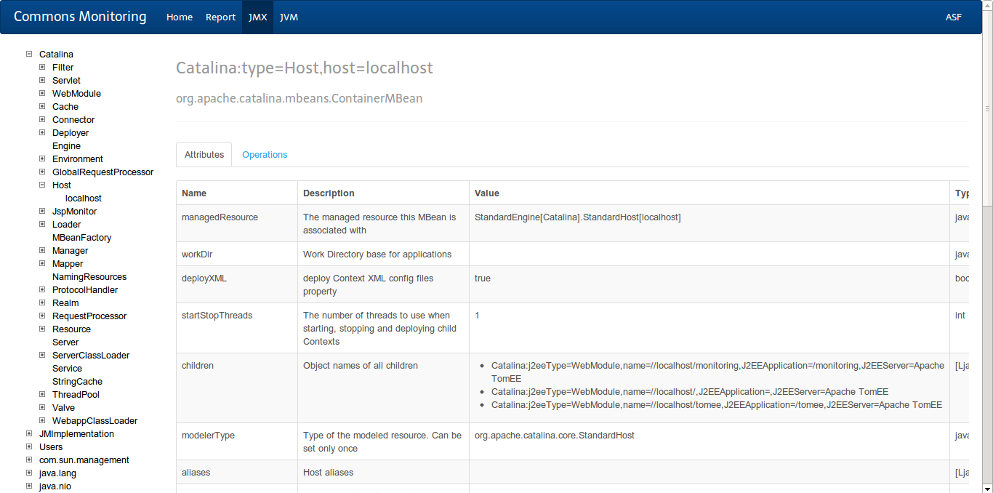Go to the Report page

(220, 17)
